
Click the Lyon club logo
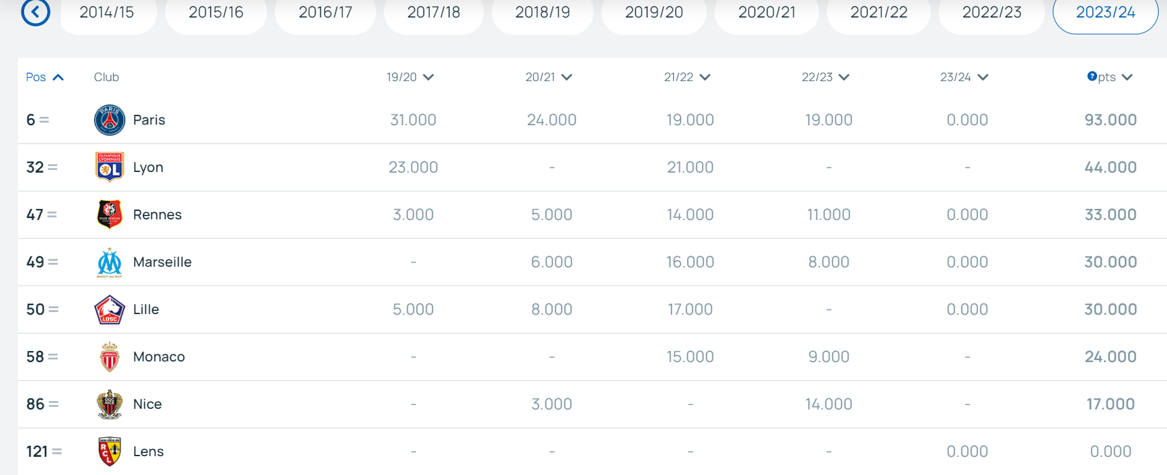[110, 167]
